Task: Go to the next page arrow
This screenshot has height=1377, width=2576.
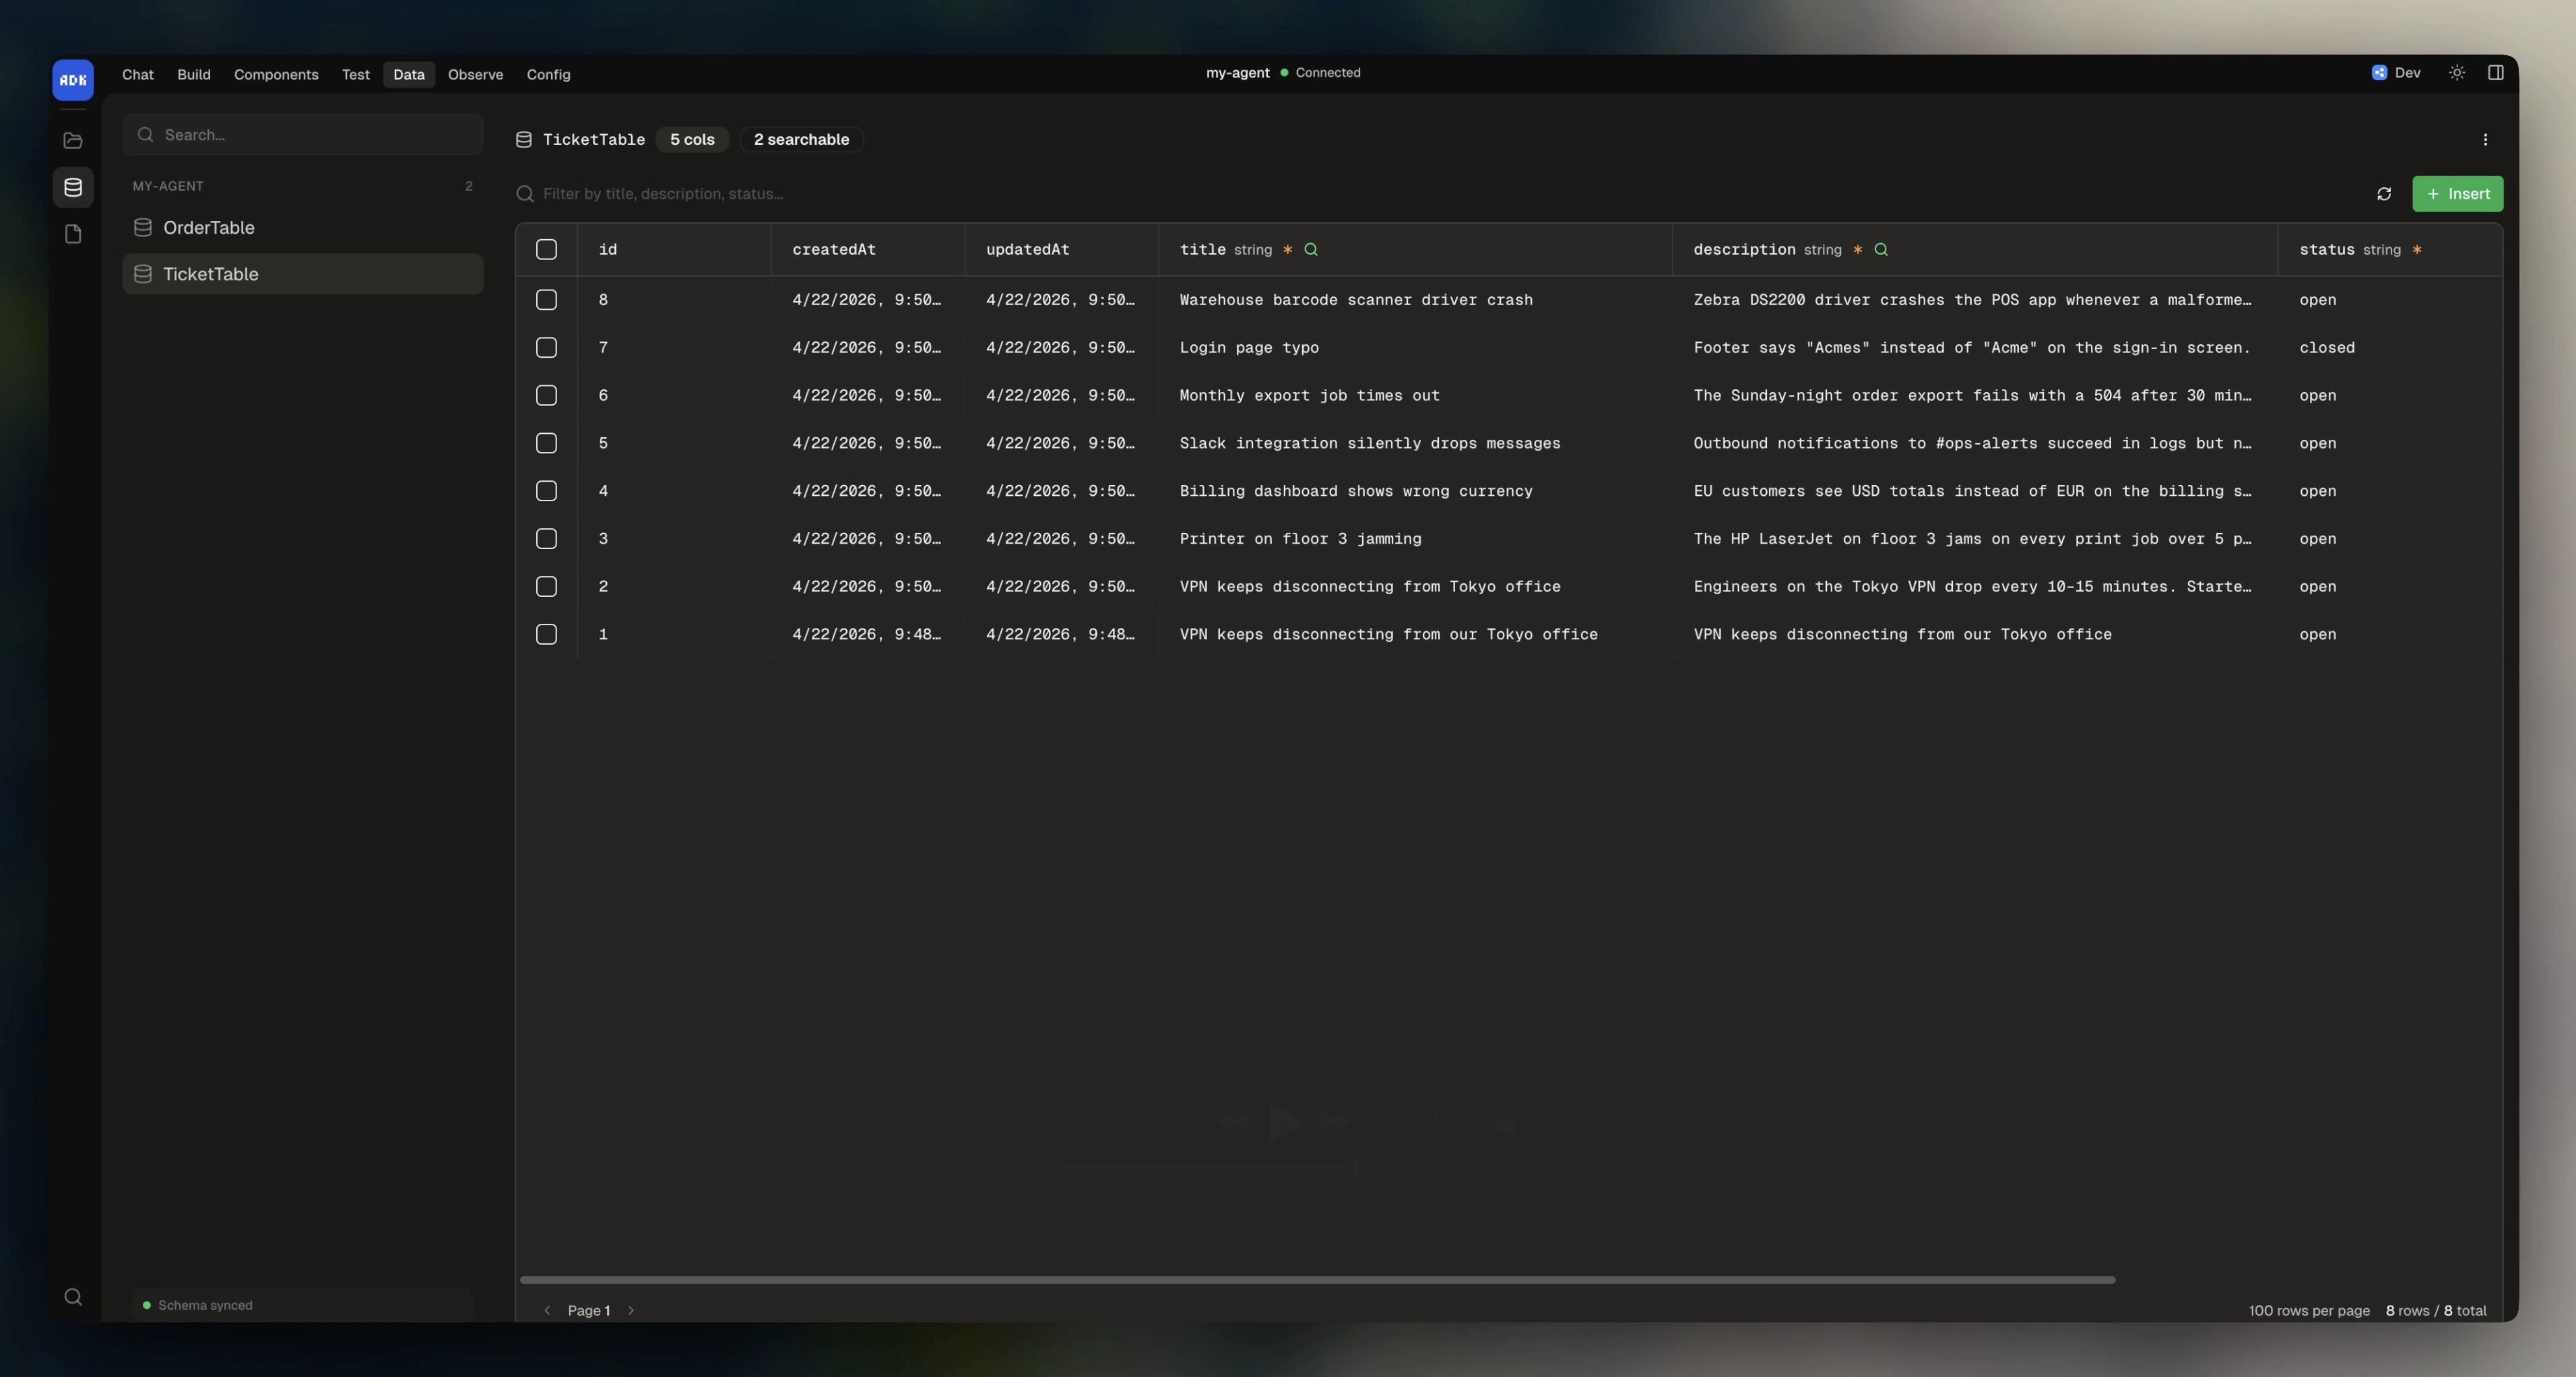Action: coord(631,1311)
